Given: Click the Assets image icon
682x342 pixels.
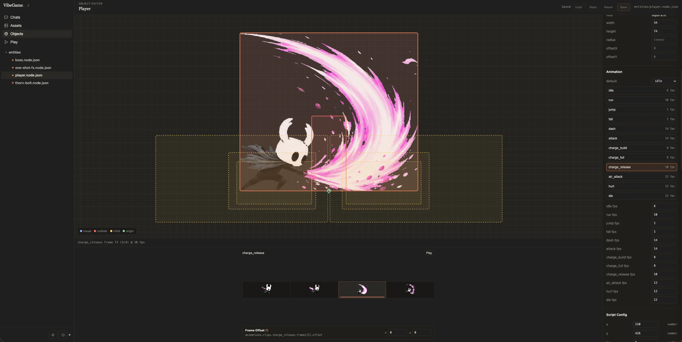Looking at the screenshot, I should point(6,26).
